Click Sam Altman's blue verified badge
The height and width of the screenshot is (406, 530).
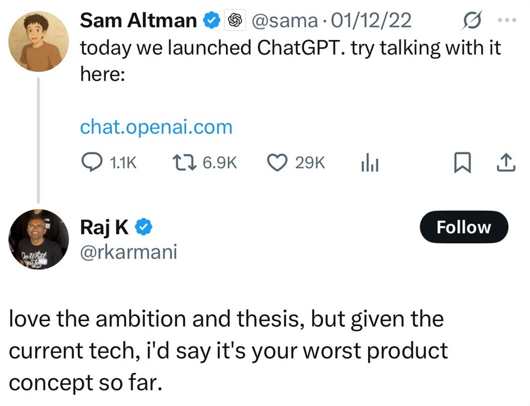coord(211,21)
